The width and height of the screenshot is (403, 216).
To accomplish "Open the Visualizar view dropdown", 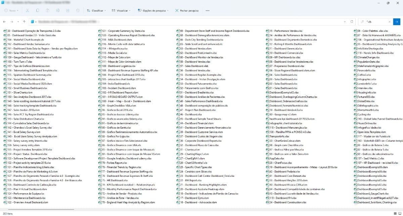I will 121,10.
